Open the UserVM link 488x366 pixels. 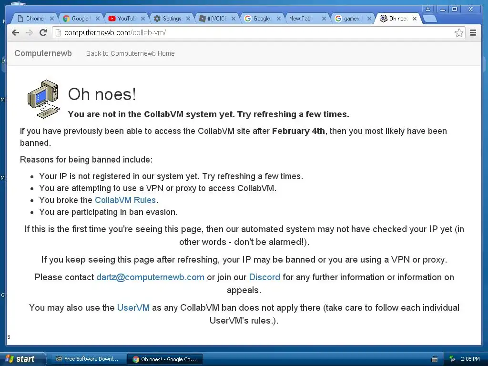pos(133,308)
